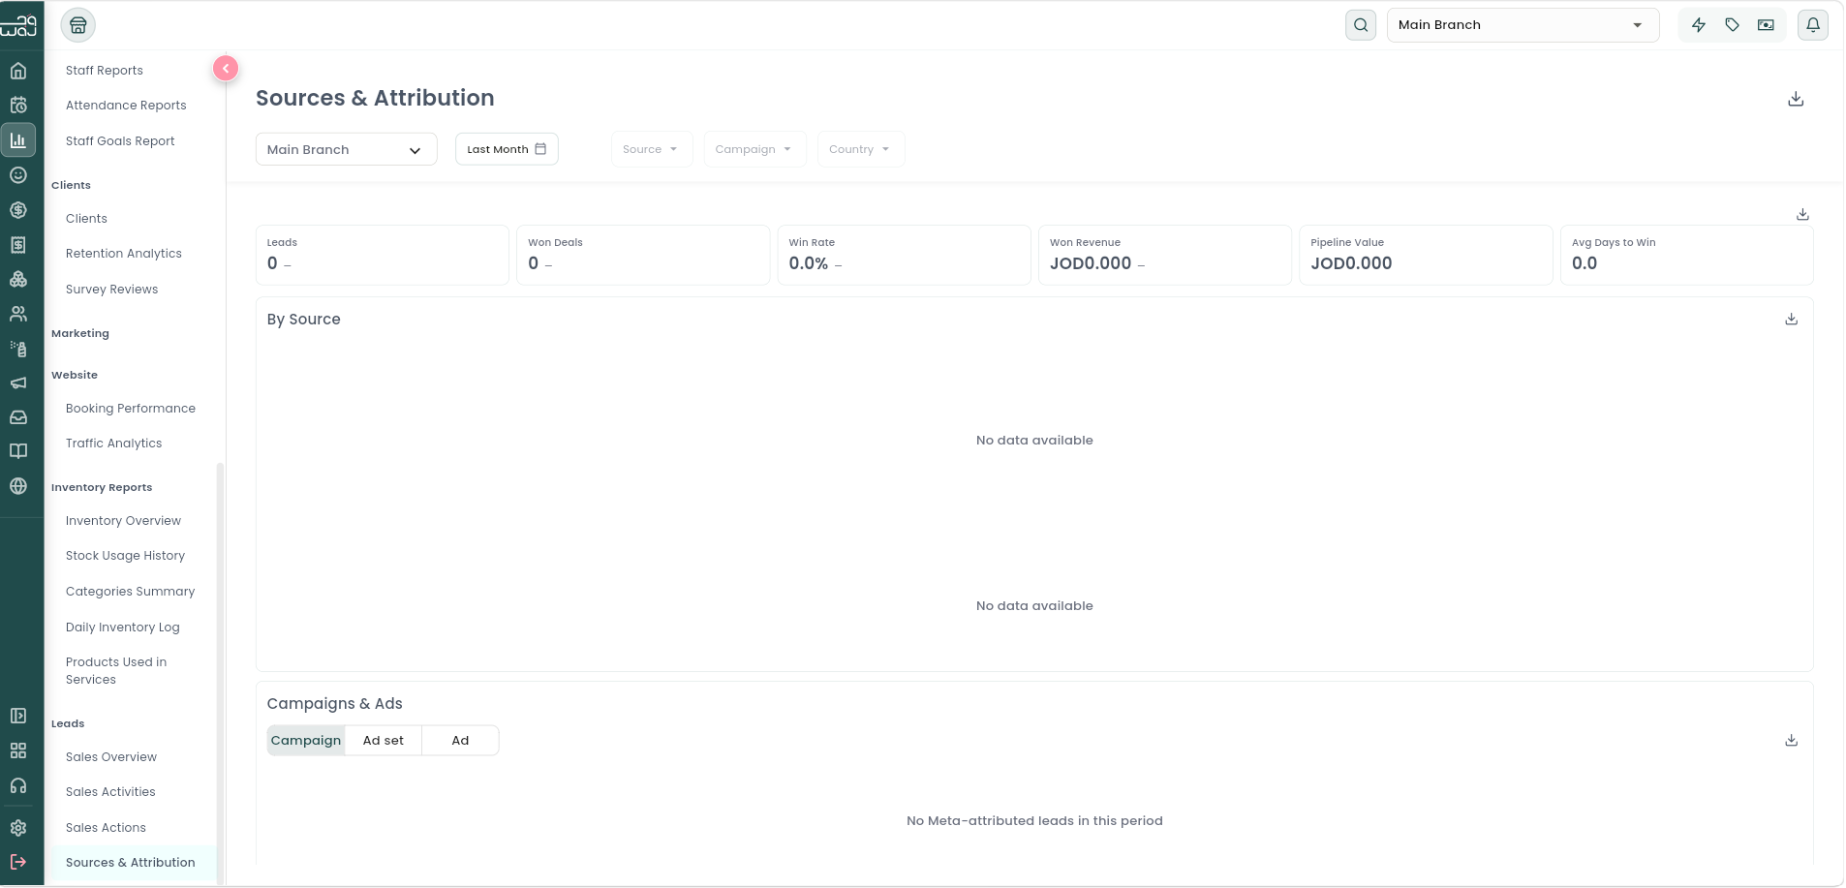Open the top bar Main Branch dropdown

pos(1523,25)
